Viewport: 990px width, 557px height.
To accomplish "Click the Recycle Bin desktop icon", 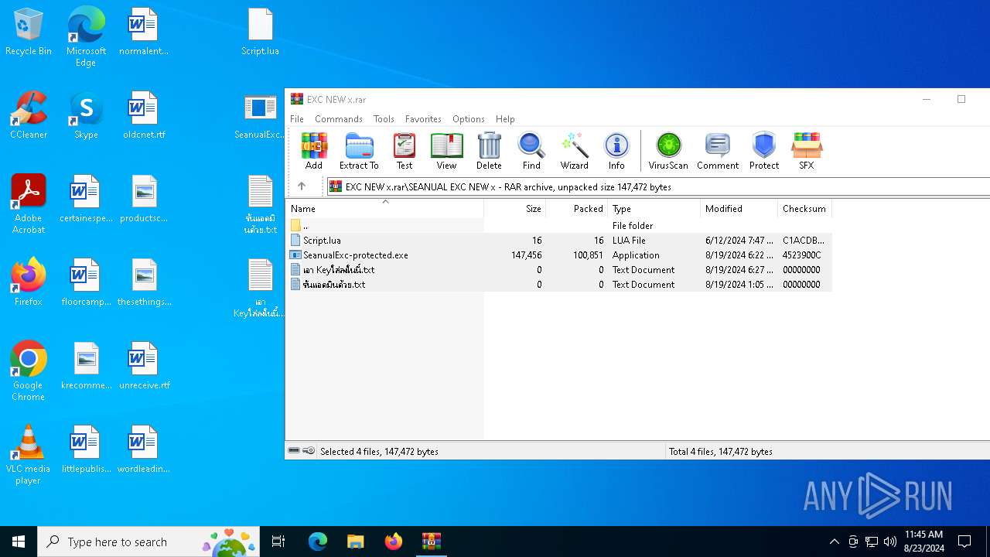I will [29, 33].
